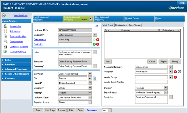Click the disabled green plus next to Customer
Viewport: 188px width, 113px height.
pyautogui.click(x=94, y=40)
